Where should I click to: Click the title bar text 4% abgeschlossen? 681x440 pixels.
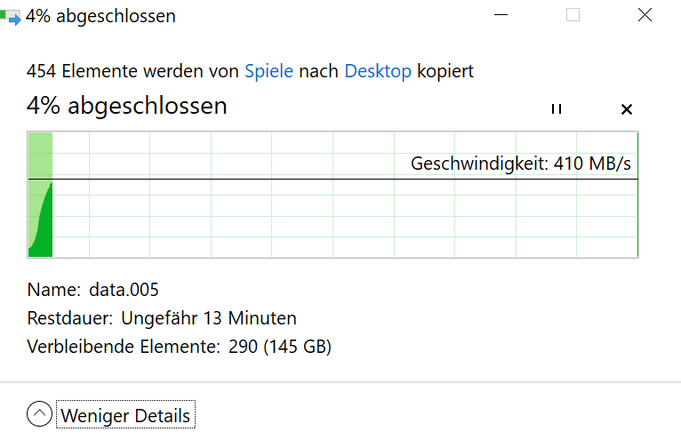point(100,17)
